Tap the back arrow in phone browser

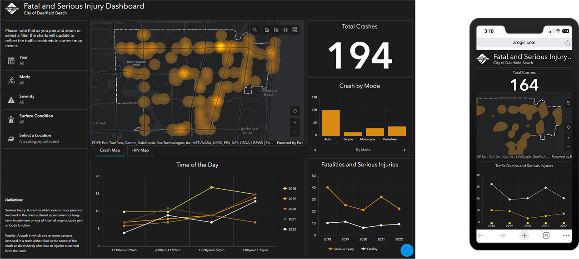click(x=480, y=235)
